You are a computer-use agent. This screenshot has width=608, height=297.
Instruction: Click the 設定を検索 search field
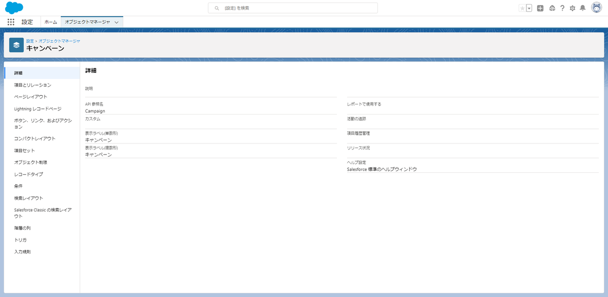click(292, 8)
